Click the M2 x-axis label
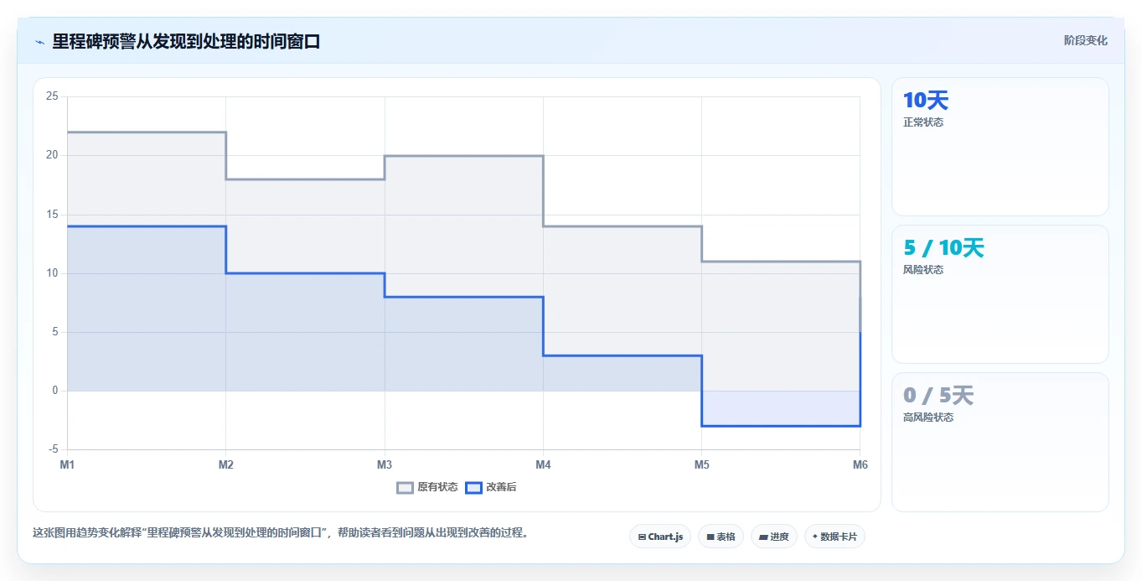This screenshot has width=1142, height=581. click(225, 464)
